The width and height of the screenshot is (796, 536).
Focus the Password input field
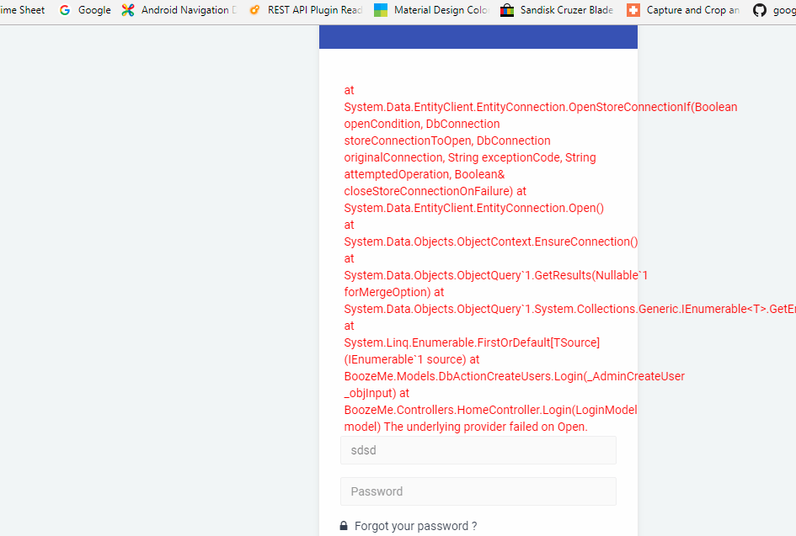(x=478, y=491)
